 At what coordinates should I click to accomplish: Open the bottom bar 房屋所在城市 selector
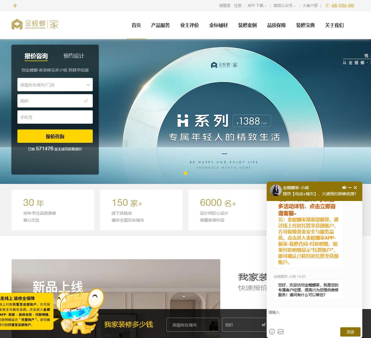(x=193, y=325)
